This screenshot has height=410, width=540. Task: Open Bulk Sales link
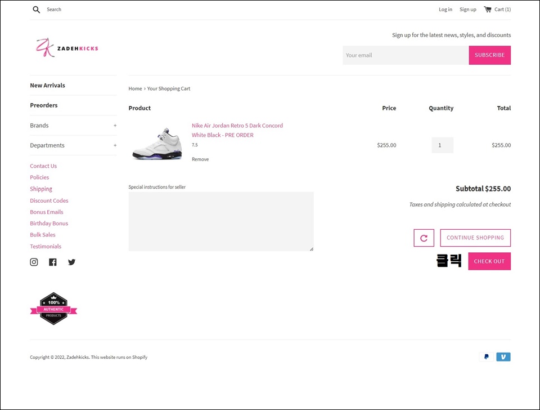tap(42, 235)
